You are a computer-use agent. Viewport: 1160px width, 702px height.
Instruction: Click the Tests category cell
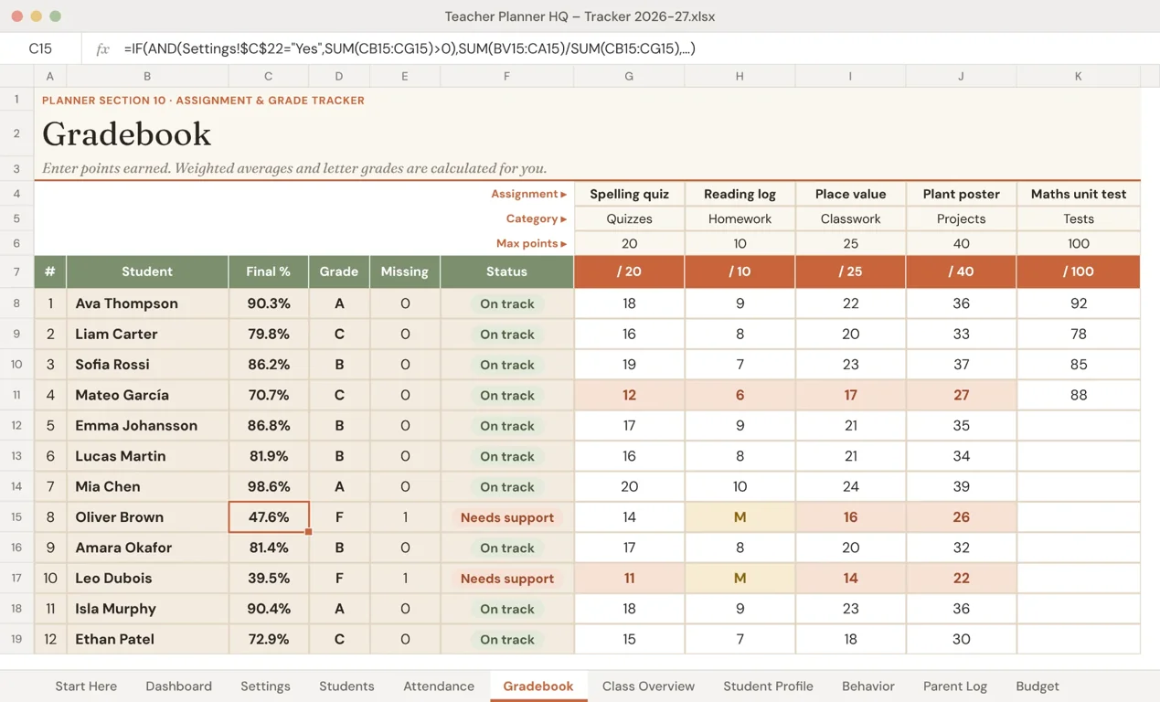pyautogui.click(x=1079, y=218)
